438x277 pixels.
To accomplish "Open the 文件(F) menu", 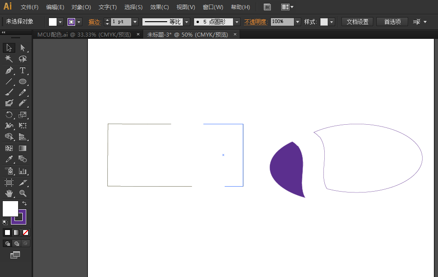I will pos(29,7).
